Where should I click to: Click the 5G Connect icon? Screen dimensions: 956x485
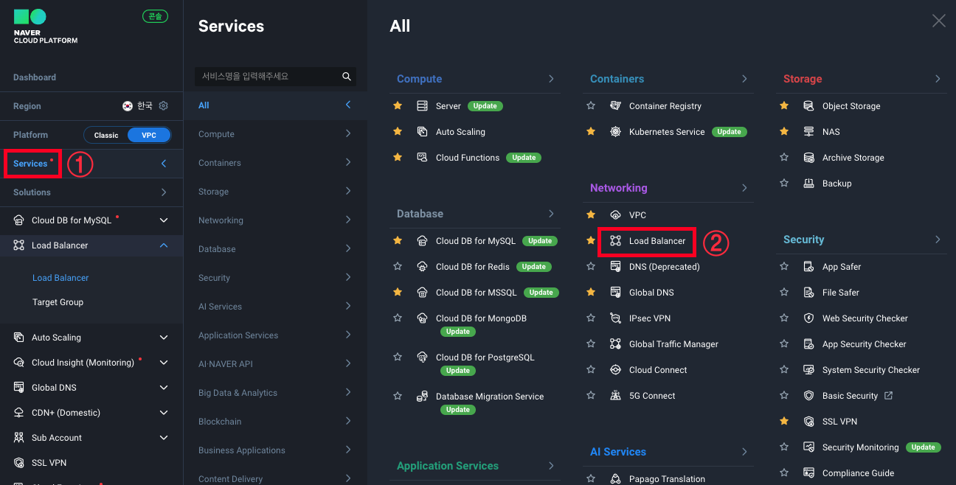[616, 395]
